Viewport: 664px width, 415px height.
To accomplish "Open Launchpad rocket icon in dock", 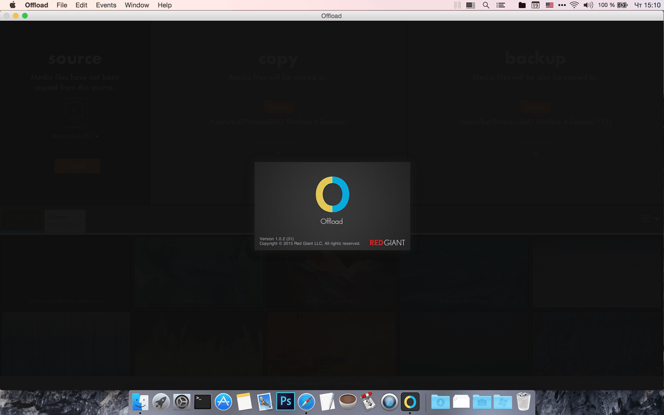I will [x=161, y=401].
